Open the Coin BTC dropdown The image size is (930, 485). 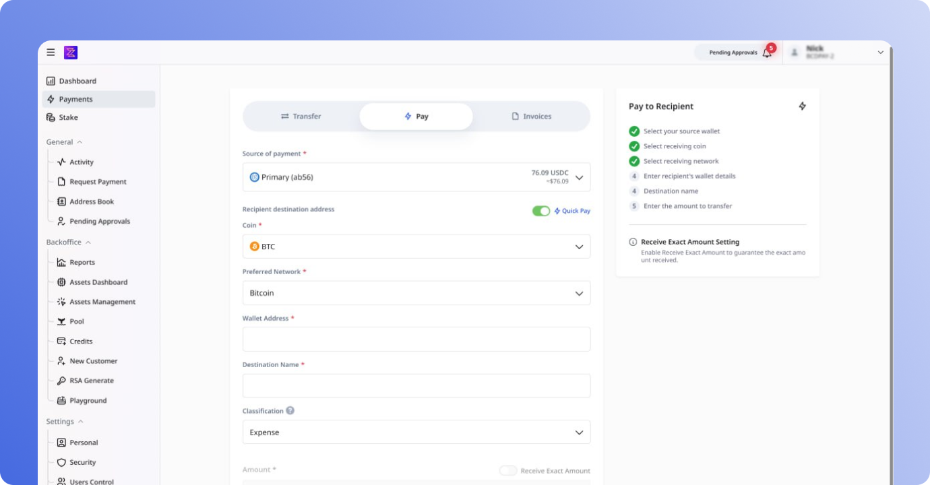[416, 247]
